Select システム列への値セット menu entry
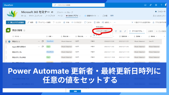This screenshot has height=95, width=169. [103, 31]
